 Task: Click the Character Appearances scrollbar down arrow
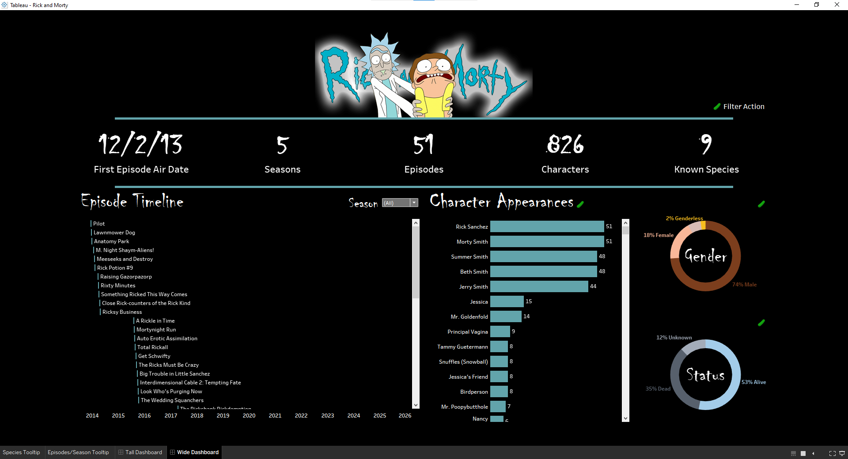(625, 418)
